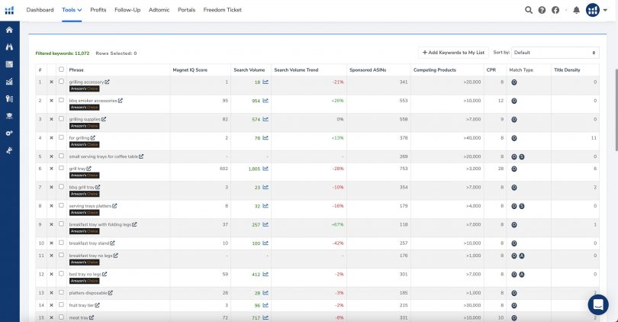618x322 pixels.
Task: Check the box for grilling accessory
Action: point(61,82)
